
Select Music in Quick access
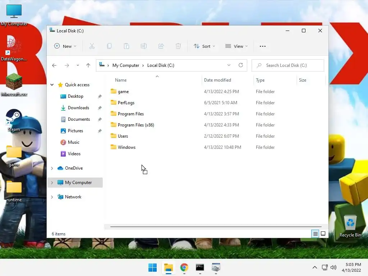click(x=73, y=142)
